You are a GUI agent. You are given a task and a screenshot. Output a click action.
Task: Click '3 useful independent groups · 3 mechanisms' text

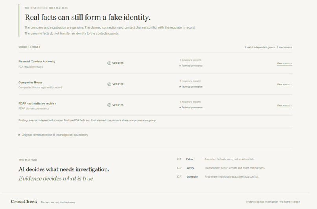(x=268, y=47)
